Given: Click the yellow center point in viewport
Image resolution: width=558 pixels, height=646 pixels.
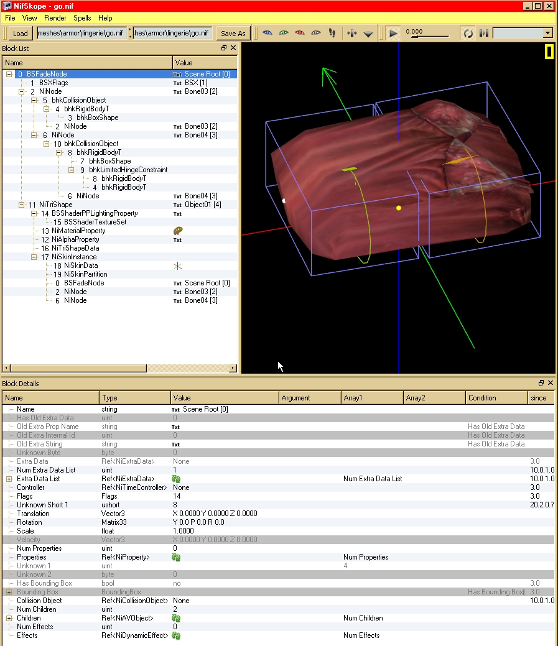Looking at the screenshot, I should [x=399, y=208].
